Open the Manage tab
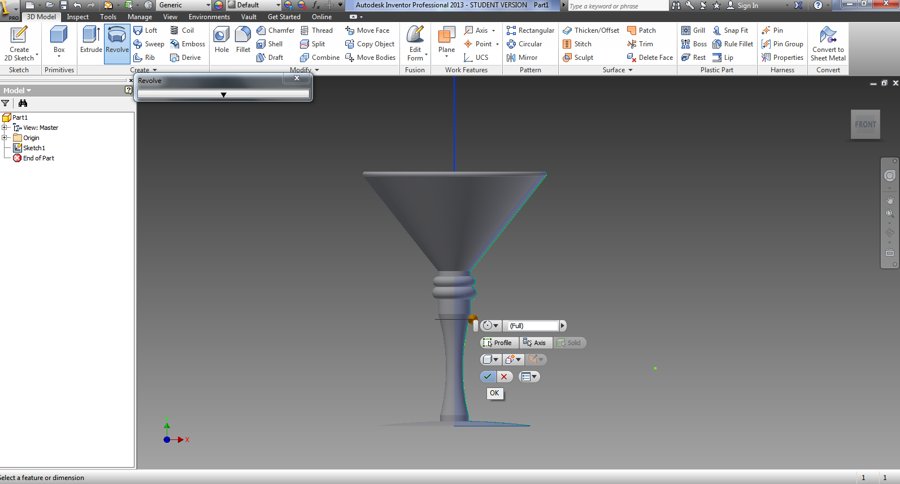The width and height of the screenshot is (900, 484). 140,17
